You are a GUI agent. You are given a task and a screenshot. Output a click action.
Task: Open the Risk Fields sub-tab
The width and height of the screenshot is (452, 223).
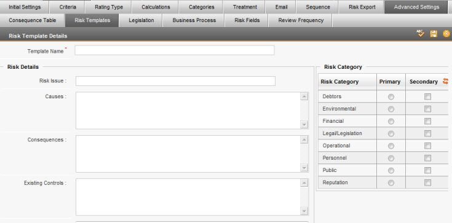(x=247, y=20)
